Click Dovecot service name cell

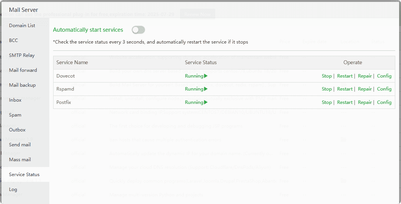65,76
